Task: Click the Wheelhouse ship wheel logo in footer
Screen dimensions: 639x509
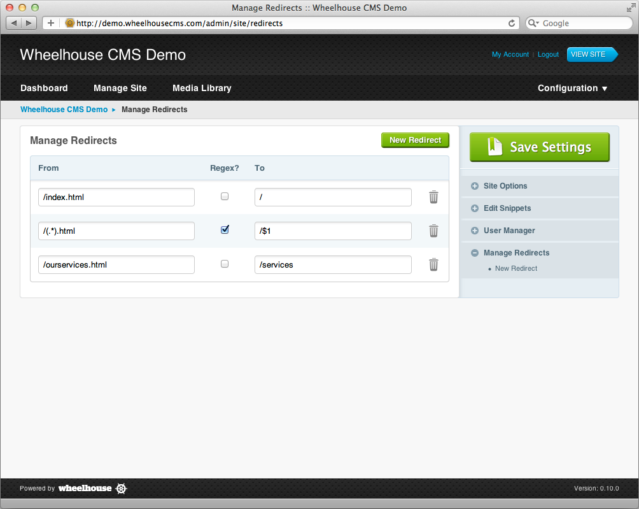Action: 122,488
